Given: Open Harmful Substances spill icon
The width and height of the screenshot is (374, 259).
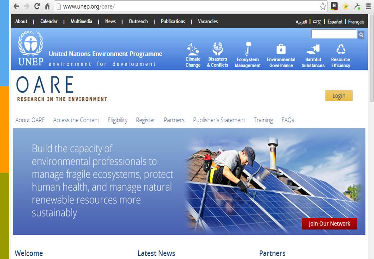Looking at the screenshot, I should pyautogui.click(x=313, y=49).
